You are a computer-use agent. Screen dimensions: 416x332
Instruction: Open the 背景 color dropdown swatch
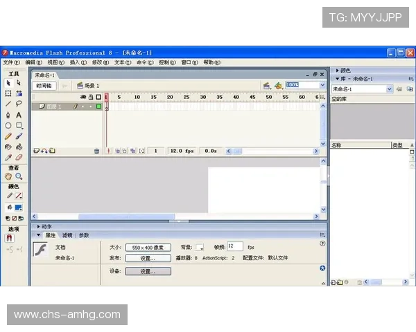[200, 248]
